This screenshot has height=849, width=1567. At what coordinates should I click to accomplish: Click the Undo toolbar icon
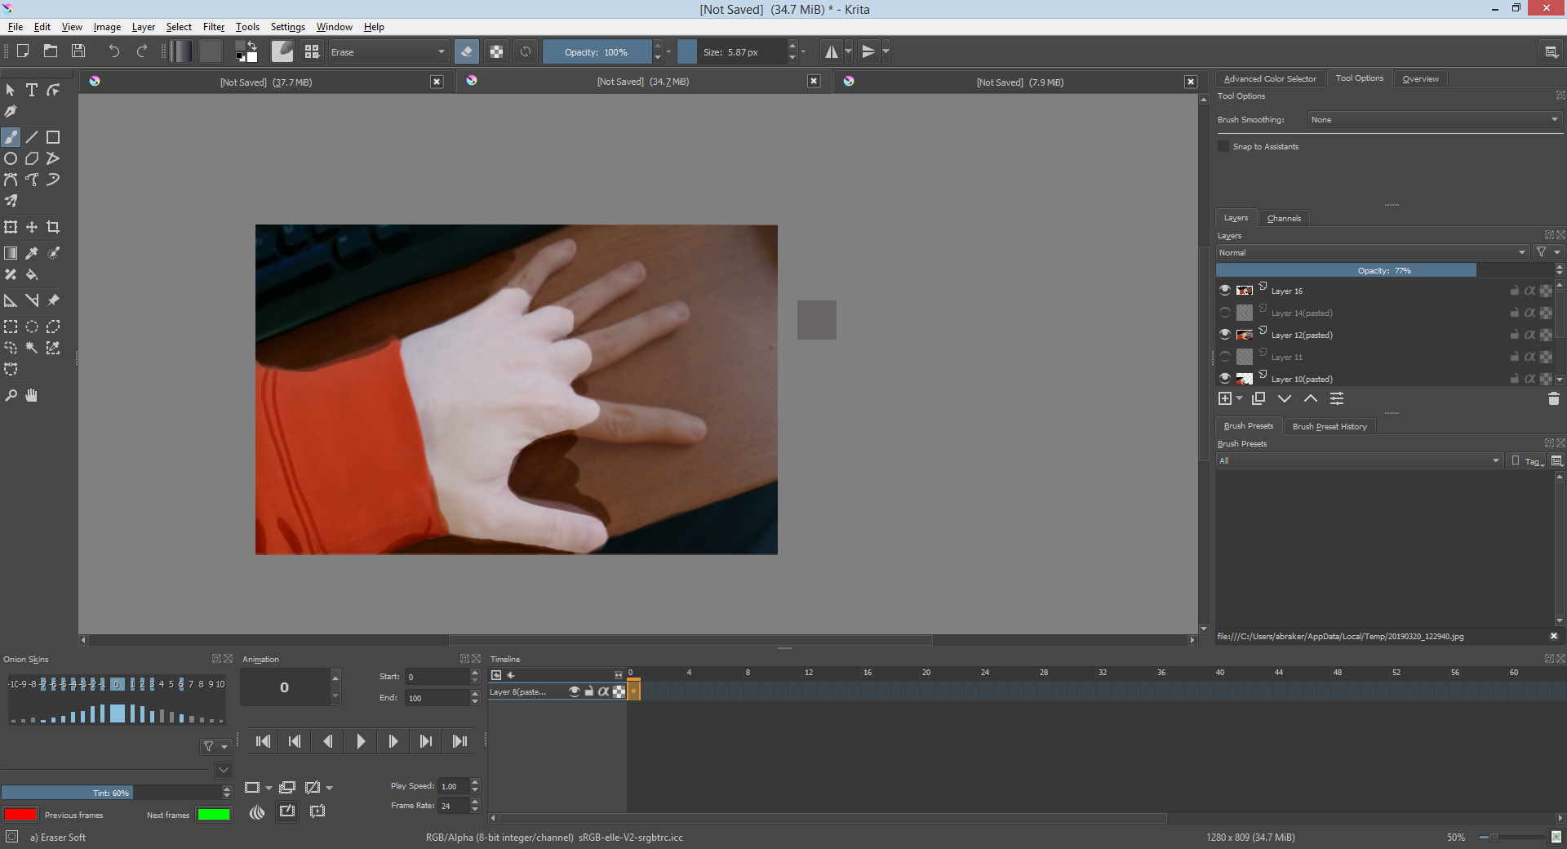tap(113, 51)
